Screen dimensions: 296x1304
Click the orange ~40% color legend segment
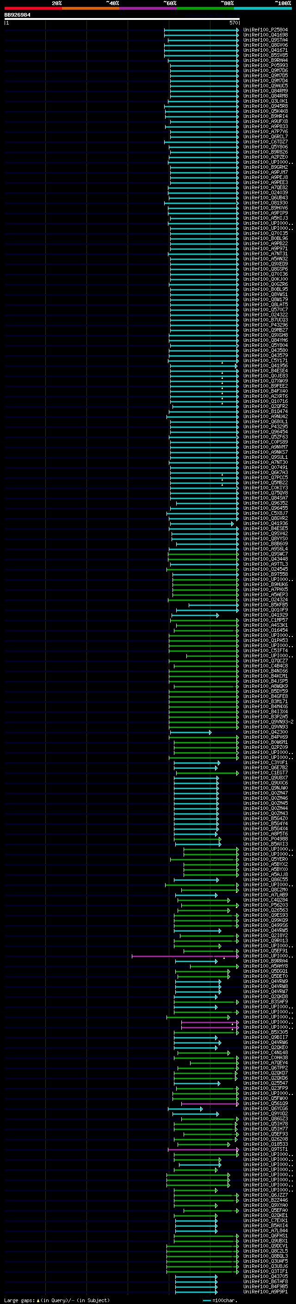tap(91, 8)
